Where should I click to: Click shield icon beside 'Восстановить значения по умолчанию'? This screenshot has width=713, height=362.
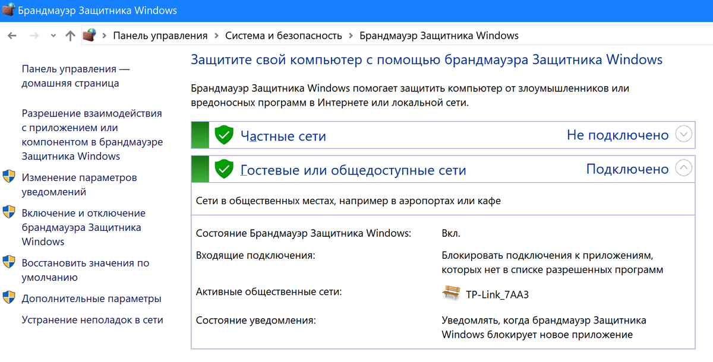[x=9, y=262]
